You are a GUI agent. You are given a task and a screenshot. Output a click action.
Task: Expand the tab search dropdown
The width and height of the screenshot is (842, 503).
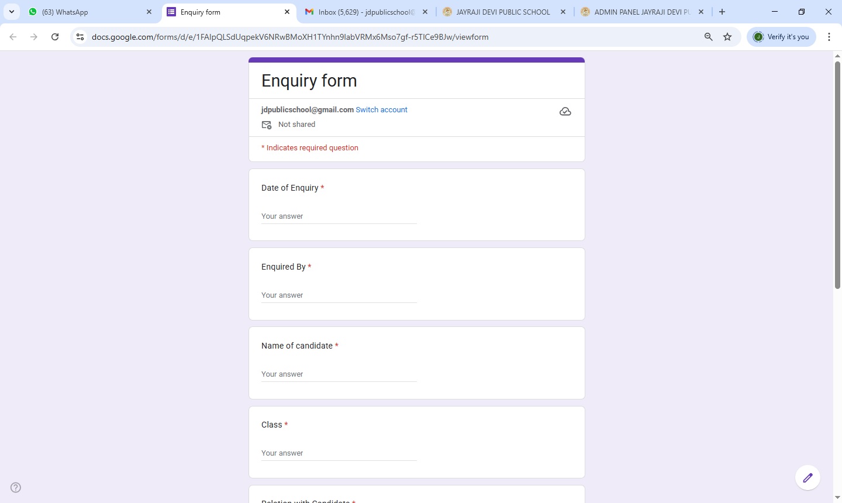point(12,12)
